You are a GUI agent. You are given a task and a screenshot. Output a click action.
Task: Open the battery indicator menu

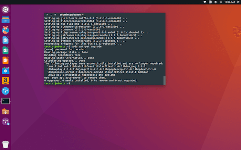pos(216,2)
